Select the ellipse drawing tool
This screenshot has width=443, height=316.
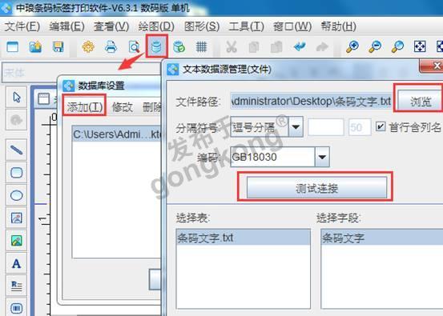tap(16, 195)
